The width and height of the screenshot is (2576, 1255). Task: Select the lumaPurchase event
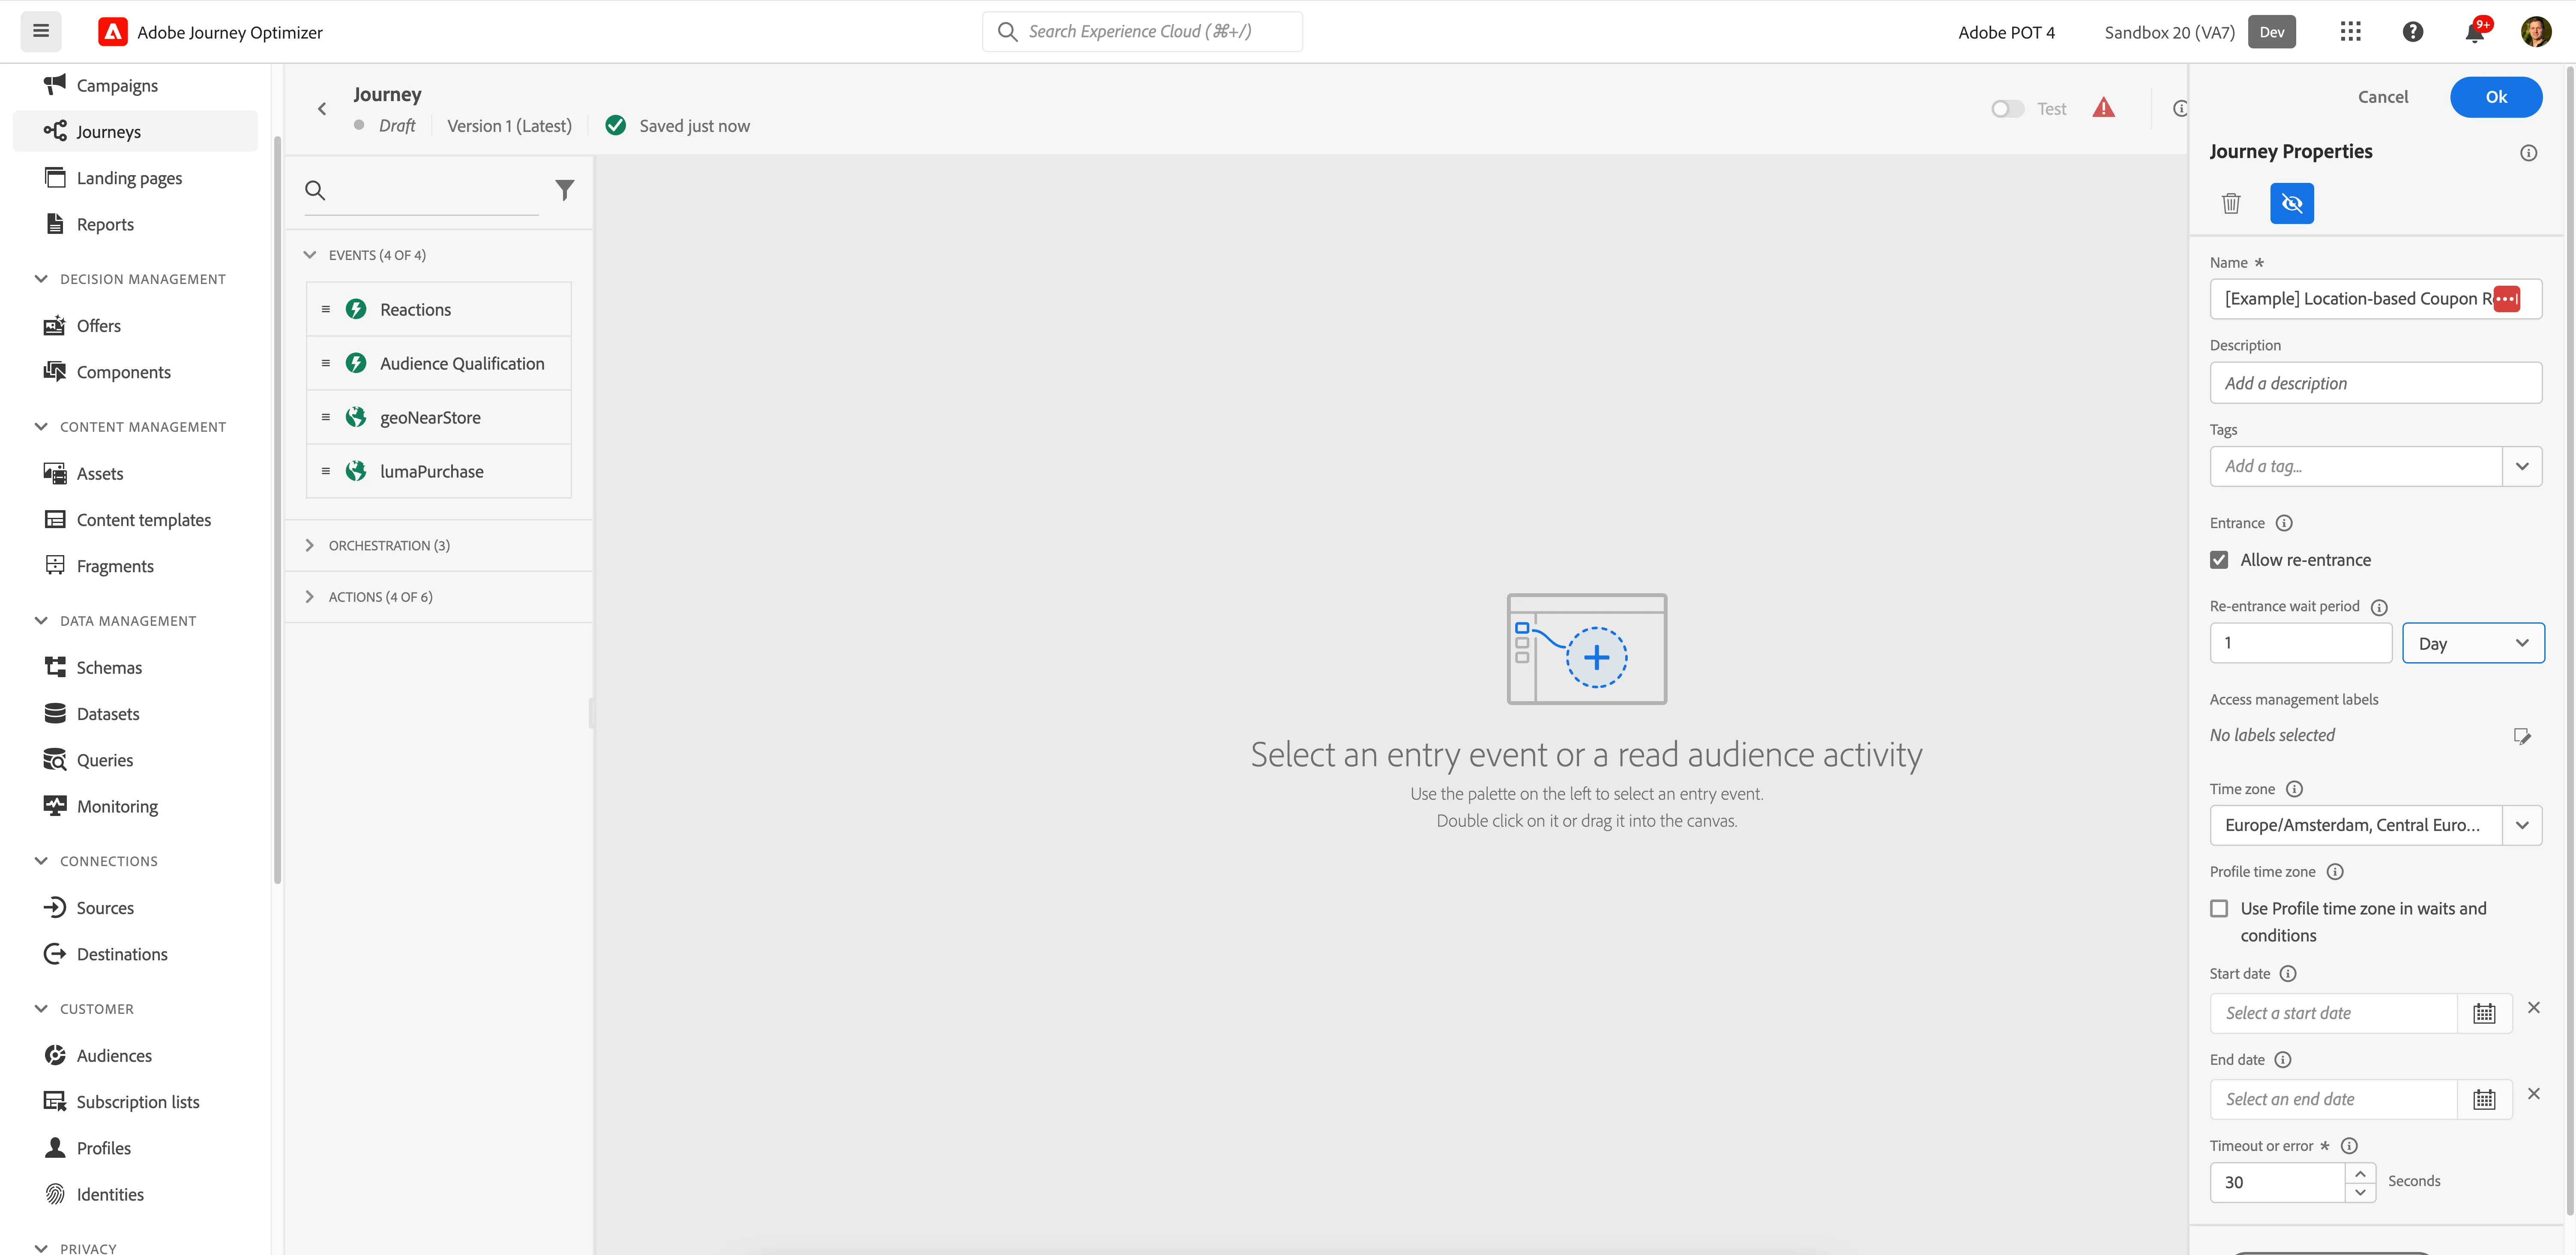(x=439, y=471)
